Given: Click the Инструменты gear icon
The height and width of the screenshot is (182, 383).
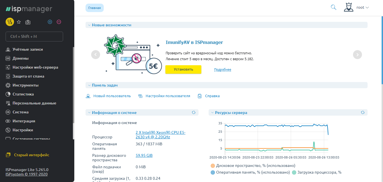Looking at the screenshot, I should pos(8,85).
